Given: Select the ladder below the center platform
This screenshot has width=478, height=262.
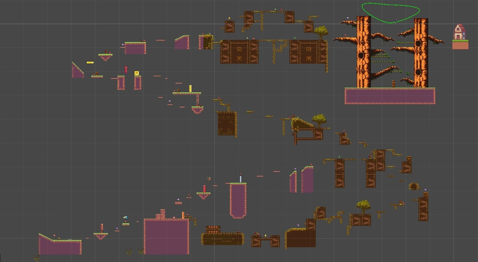Looking at the screenshot, I should [197, 99].
